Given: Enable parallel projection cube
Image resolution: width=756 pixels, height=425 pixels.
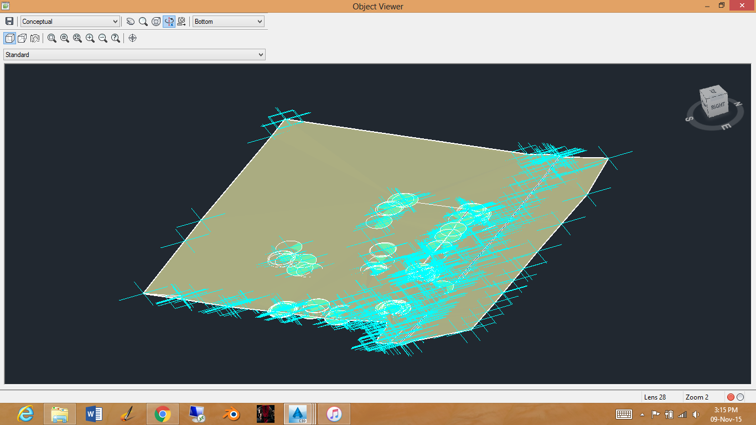Looking at the screenshot, I should point(9,38).
